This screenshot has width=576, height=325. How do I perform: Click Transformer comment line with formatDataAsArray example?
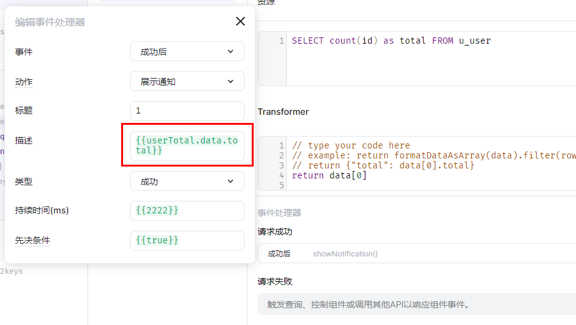[x=434, y=155]
